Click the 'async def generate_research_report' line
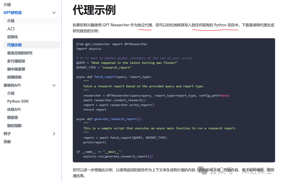Image resolution: width=282 pixels, height=182 pixels. click(109, 119)
